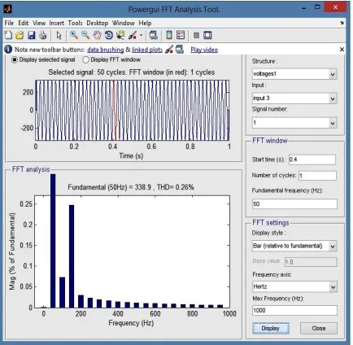Viewport: 353px width, 345px height.
Task: Open the Tools menu
Action: click(x=75, y=23)
